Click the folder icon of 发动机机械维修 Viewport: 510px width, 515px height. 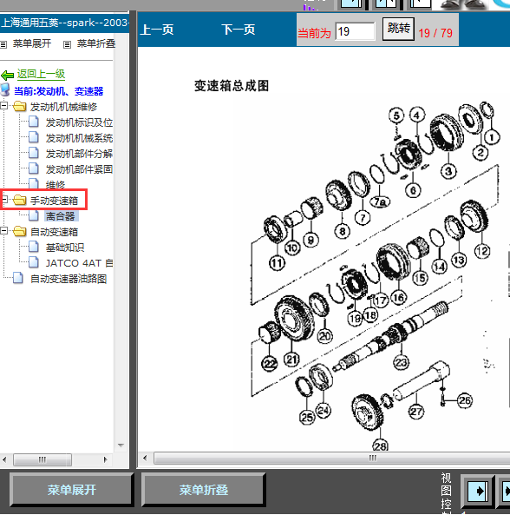point(19,107)
